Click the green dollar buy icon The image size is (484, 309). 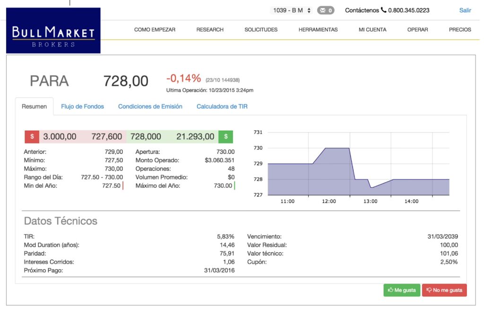(x=225, y=137)
